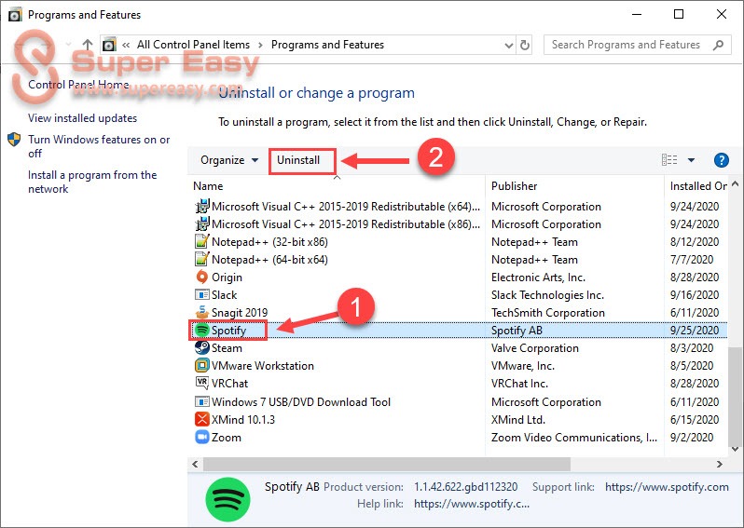The image size is (744, 528).
Task: Click the Electronic Arts, Inc. publisher cell
Action: tap(538, 278)
